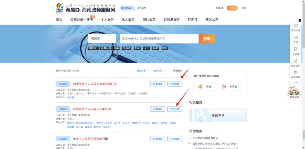This screenshot has height=149, width=305.
Task: Open 办事指南 for 职业年金个人权益记录单查询打印
Action: [158, 84]
